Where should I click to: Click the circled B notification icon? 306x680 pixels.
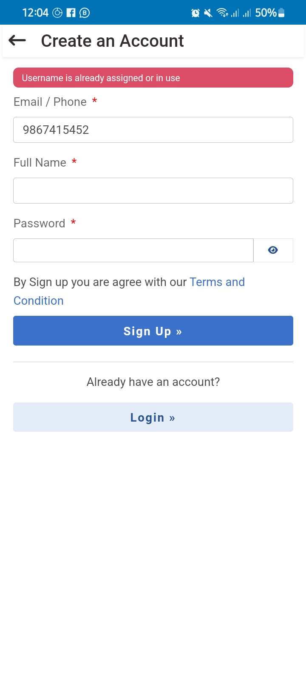85,13
